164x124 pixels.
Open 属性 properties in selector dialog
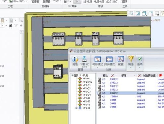[75, 61]
